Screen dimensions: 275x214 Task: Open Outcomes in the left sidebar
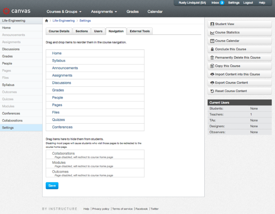[x=21, y=92]
